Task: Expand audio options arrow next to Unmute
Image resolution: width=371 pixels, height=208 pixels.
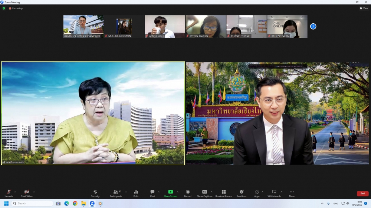Action: coord(15,192)
